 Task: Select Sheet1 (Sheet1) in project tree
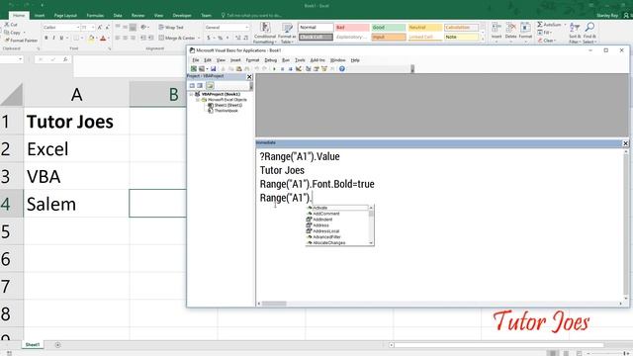pos(228,105)
